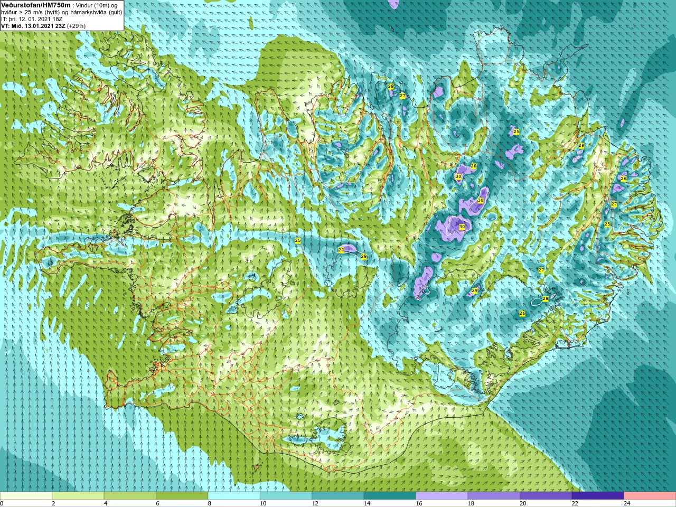Click the legend scale tick label 24
Screen dimensions: 676x507
[x=627, y=503]
